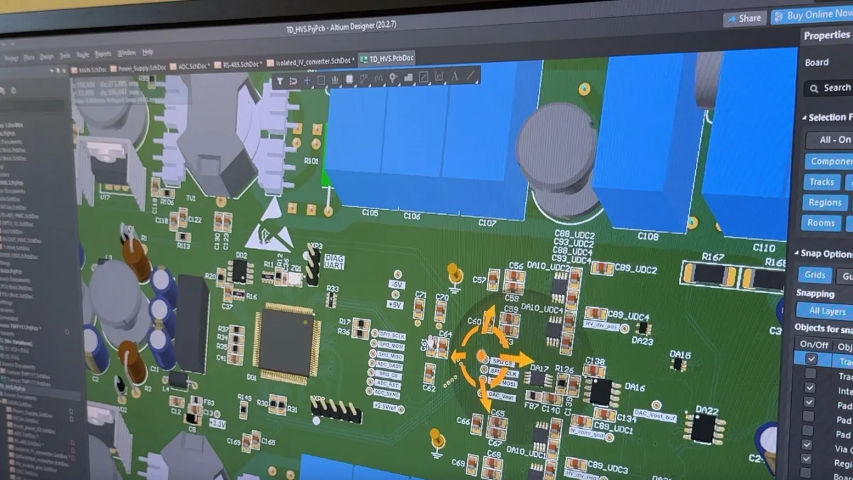Select the DD1 microcontroller chip on the board
Screen dimensions: 853x480
click(x=285, y=342)
